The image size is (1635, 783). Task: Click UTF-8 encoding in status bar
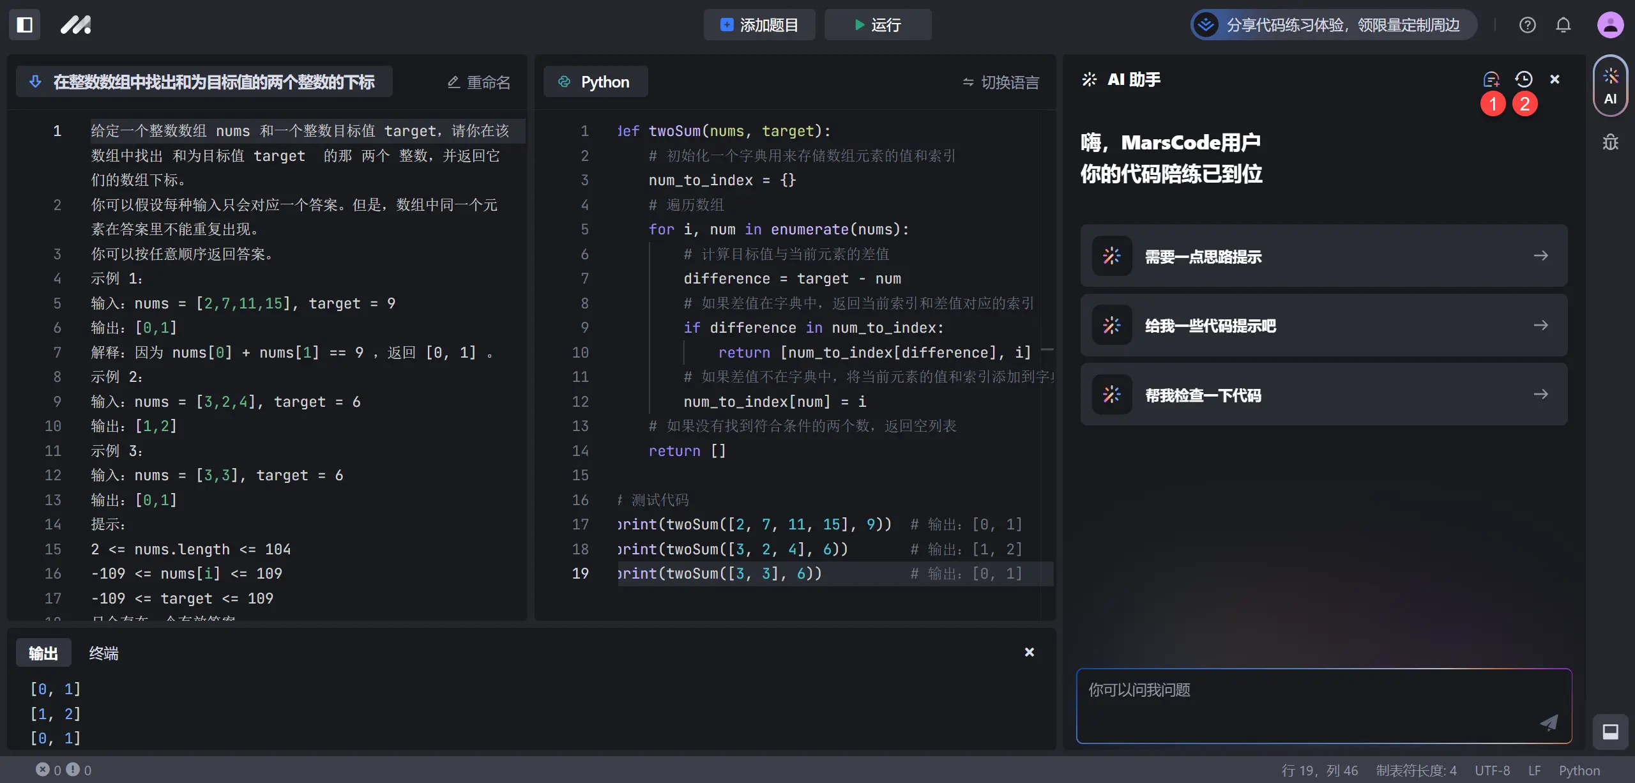(1492, 770)
